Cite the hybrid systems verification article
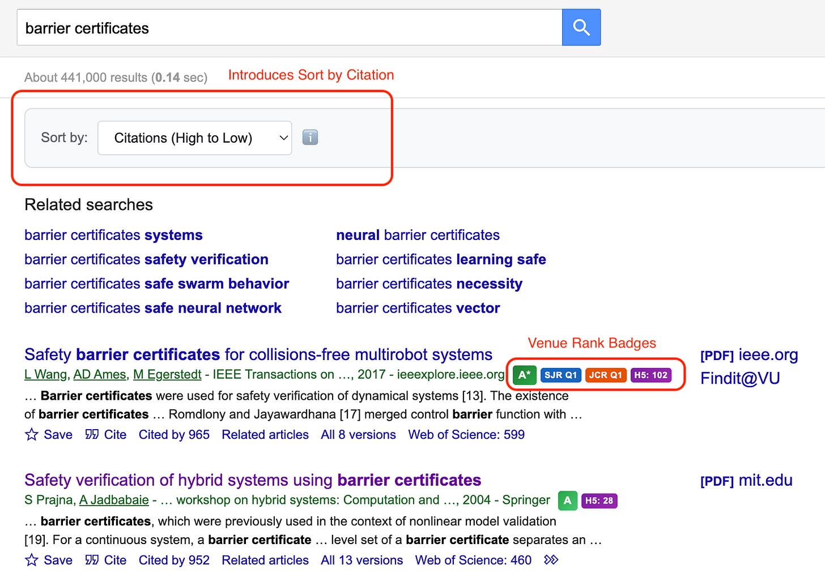 (x=106, y=560)
